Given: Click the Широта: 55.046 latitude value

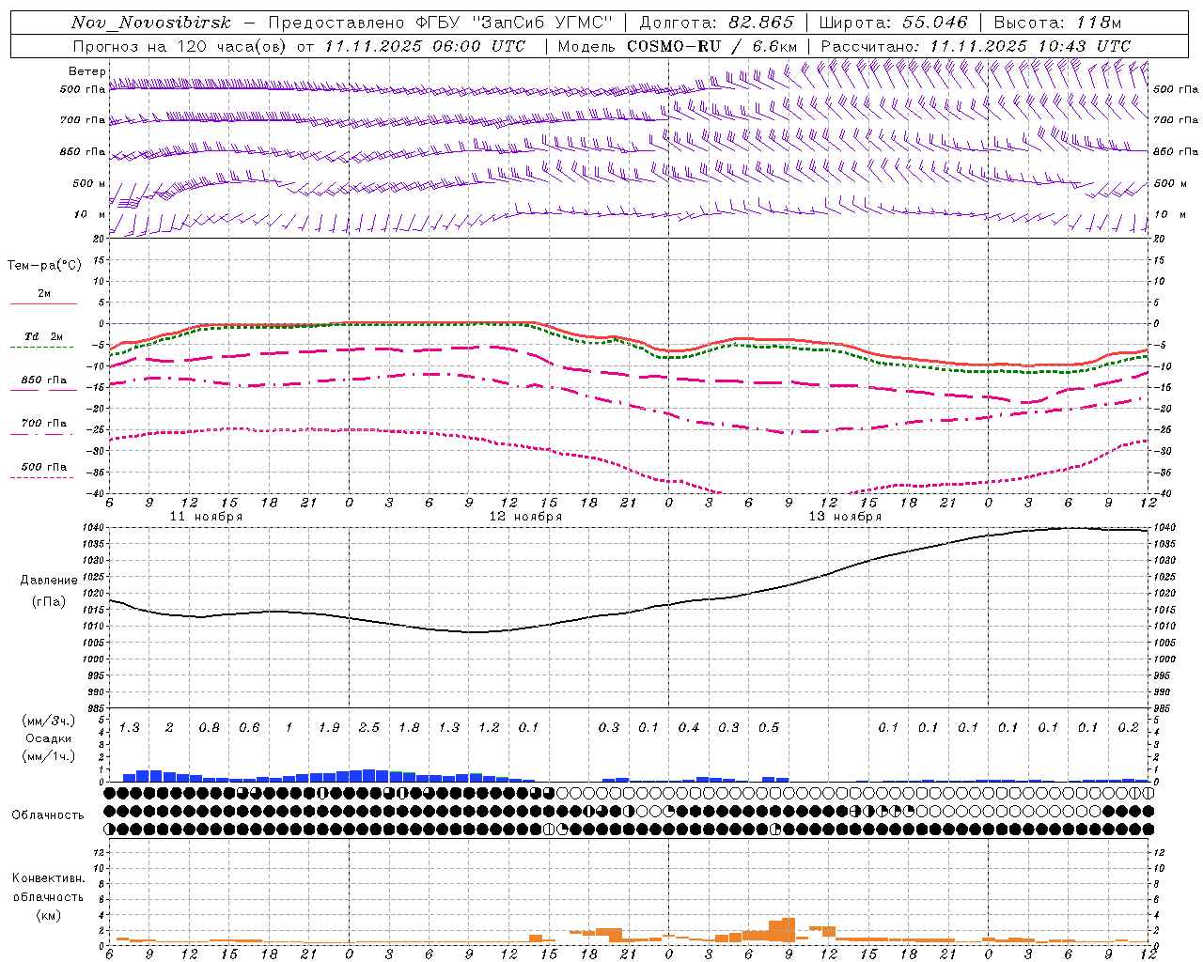Looking at the screenshot, I should click(893, 23).
